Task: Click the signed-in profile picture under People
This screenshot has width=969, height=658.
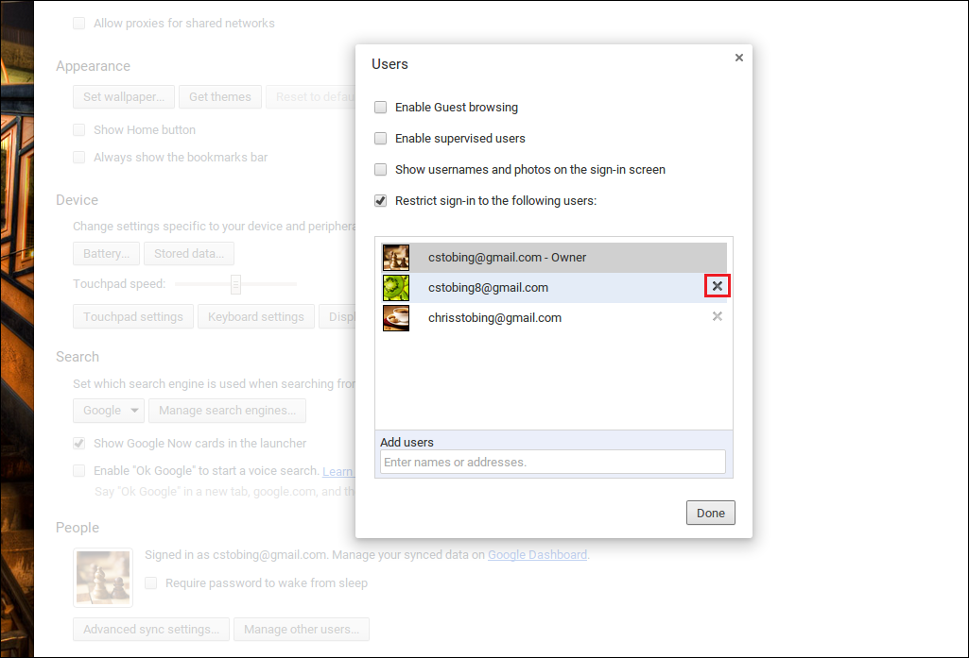Action: pyautogui.click(x=103, y=578)
